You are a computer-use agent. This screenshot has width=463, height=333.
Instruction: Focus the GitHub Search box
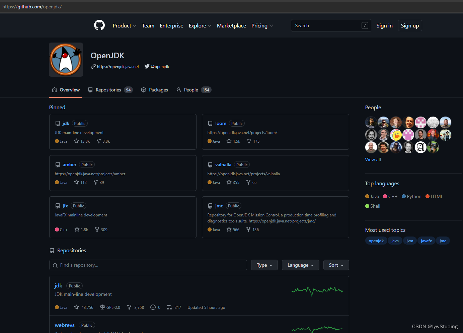pos(331,25)
